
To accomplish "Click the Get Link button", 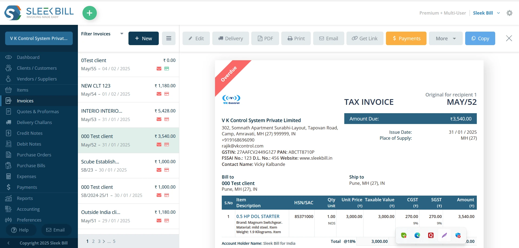I will [365, 38].
